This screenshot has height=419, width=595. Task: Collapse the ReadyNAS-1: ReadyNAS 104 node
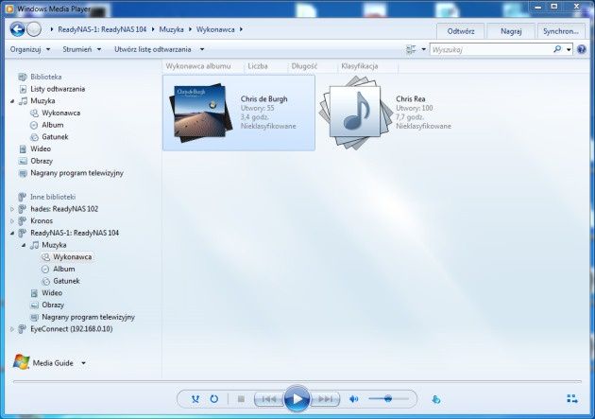click(x=12, y=233)
